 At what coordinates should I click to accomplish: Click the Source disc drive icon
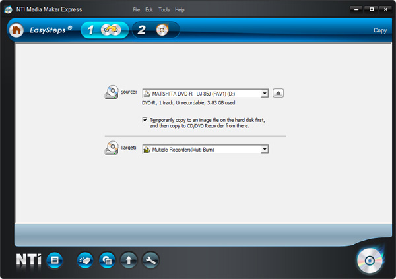112,92
